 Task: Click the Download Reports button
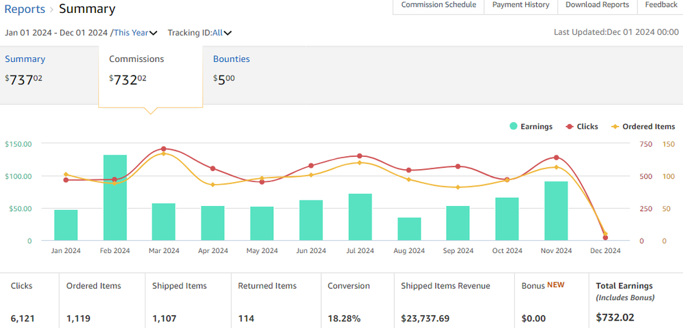click(x=597, y=5)
